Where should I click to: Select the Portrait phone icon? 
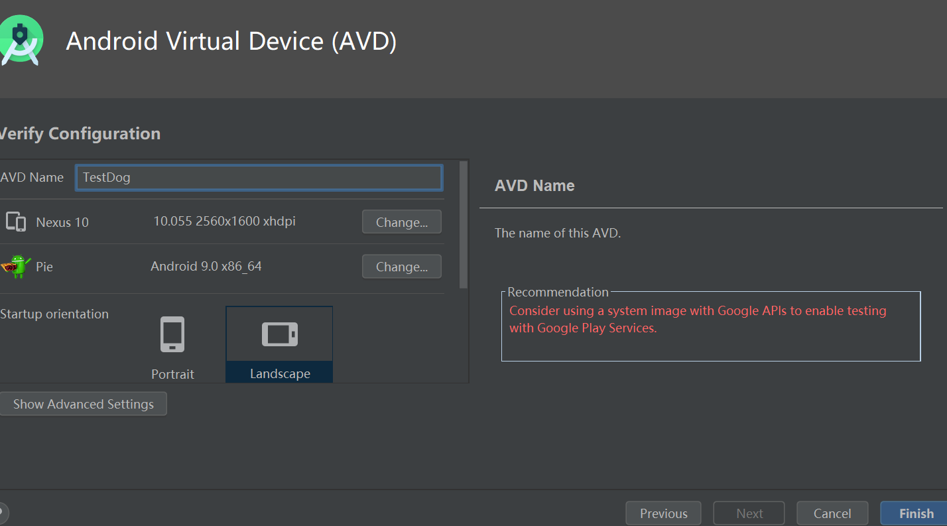pyautogui.click(x=172, y=334)
